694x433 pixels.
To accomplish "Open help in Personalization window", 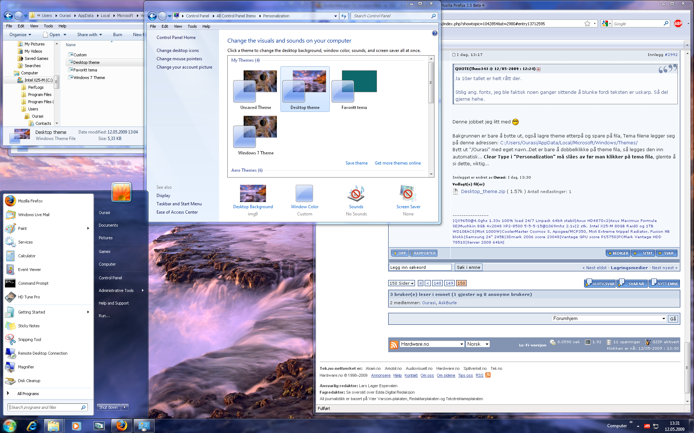I will tap(434, 33).
